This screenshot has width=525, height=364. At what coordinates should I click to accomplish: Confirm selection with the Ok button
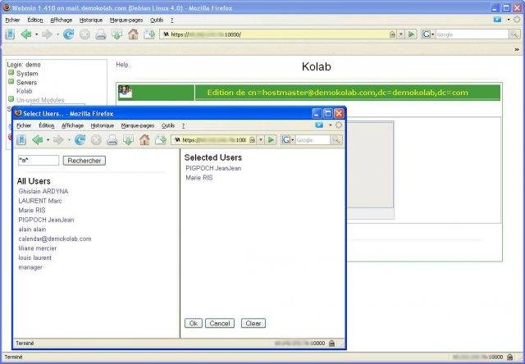(x=194, y=323)
